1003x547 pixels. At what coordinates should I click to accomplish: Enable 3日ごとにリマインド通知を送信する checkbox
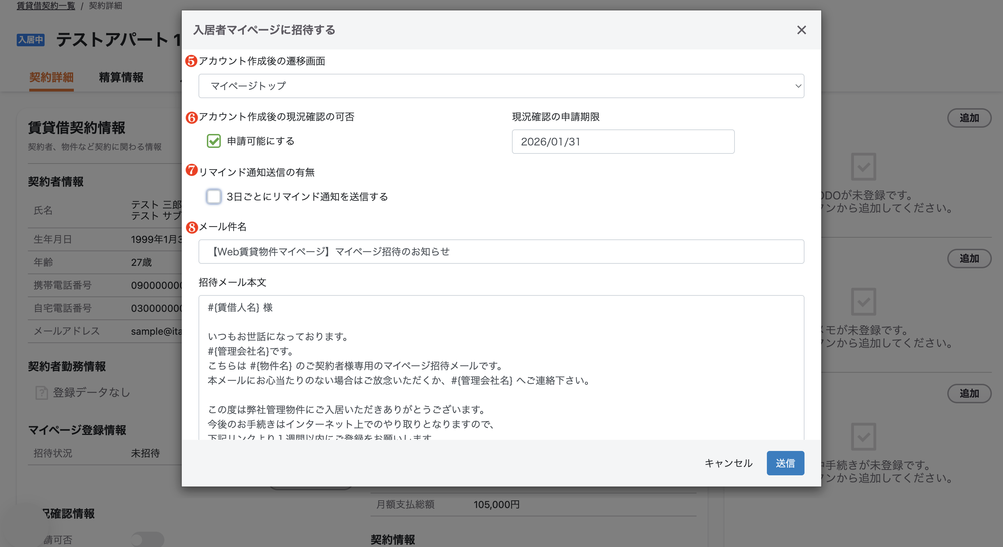pos(214,197)
